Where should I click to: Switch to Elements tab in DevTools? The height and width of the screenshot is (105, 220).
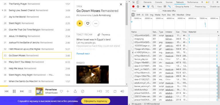148,2
